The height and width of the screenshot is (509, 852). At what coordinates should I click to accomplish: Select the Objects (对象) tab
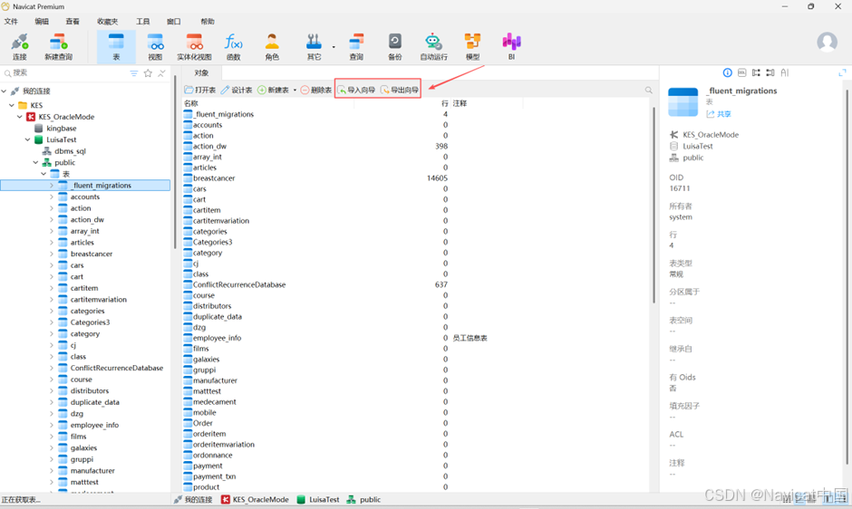point(201,72)
